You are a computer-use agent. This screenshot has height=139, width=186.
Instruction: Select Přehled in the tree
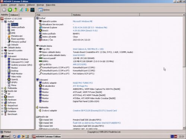[x=15, y=24]
